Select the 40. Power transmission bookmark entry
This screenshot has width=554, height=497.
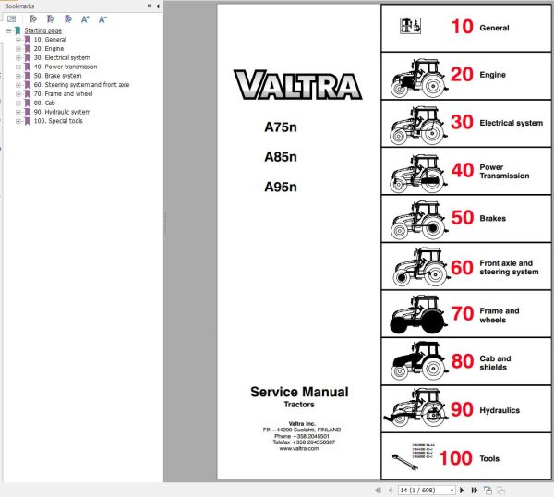(66, 67)
